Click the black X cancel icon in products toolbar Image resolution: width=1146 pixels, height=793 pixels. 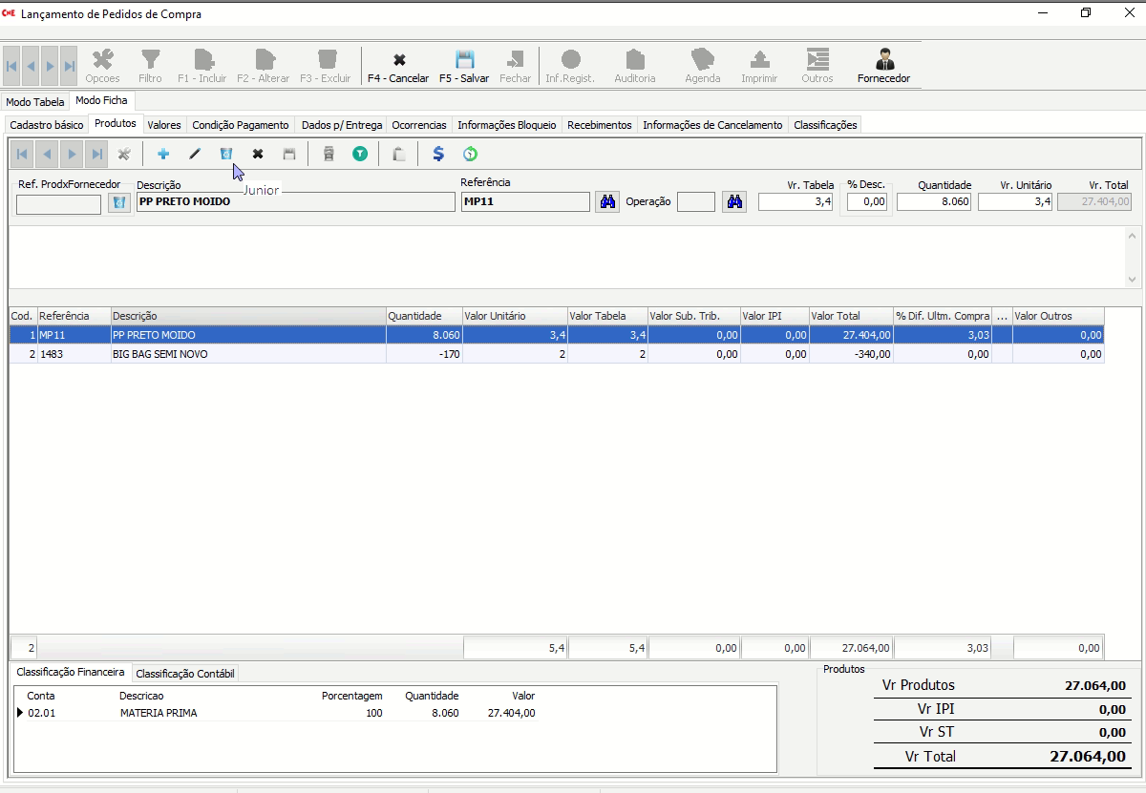[258, 154]
